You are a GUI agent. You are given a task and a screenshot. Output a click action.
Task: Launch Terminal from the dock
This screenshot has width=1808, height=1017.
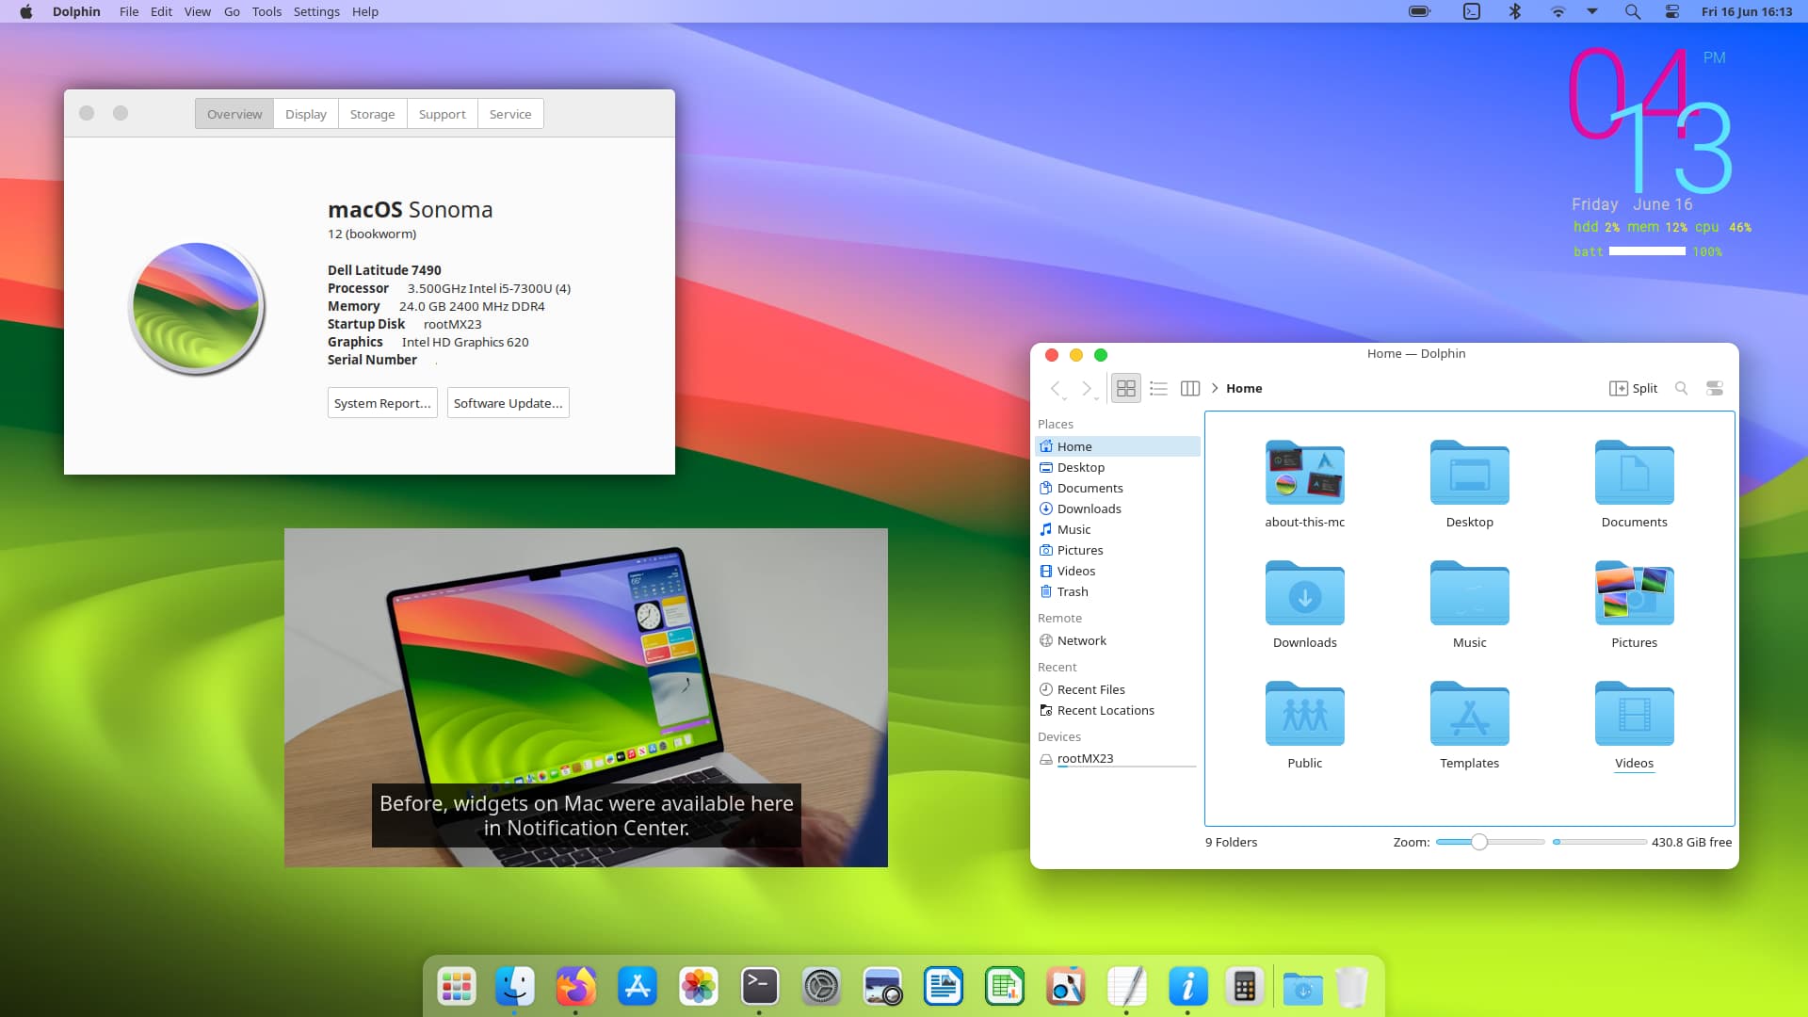759,986
